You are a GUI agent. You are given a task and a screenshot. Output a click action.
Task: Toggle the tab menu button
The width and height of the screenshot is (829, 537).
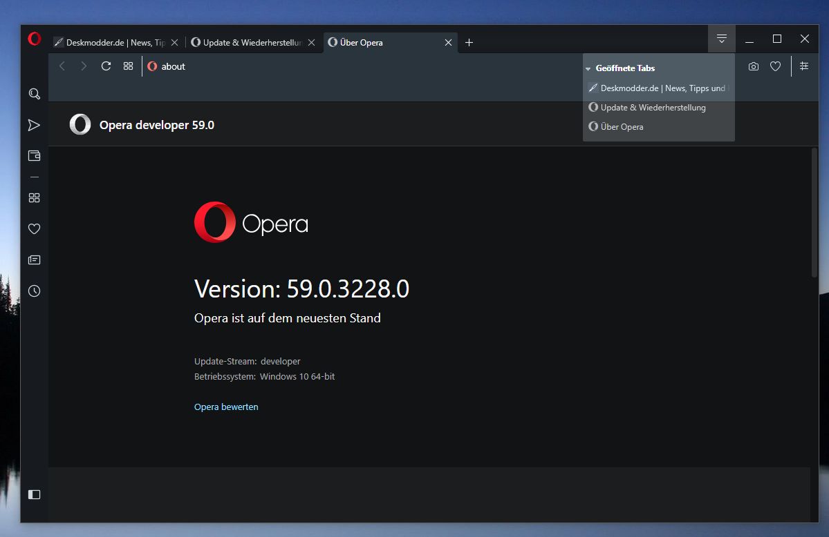722,39
